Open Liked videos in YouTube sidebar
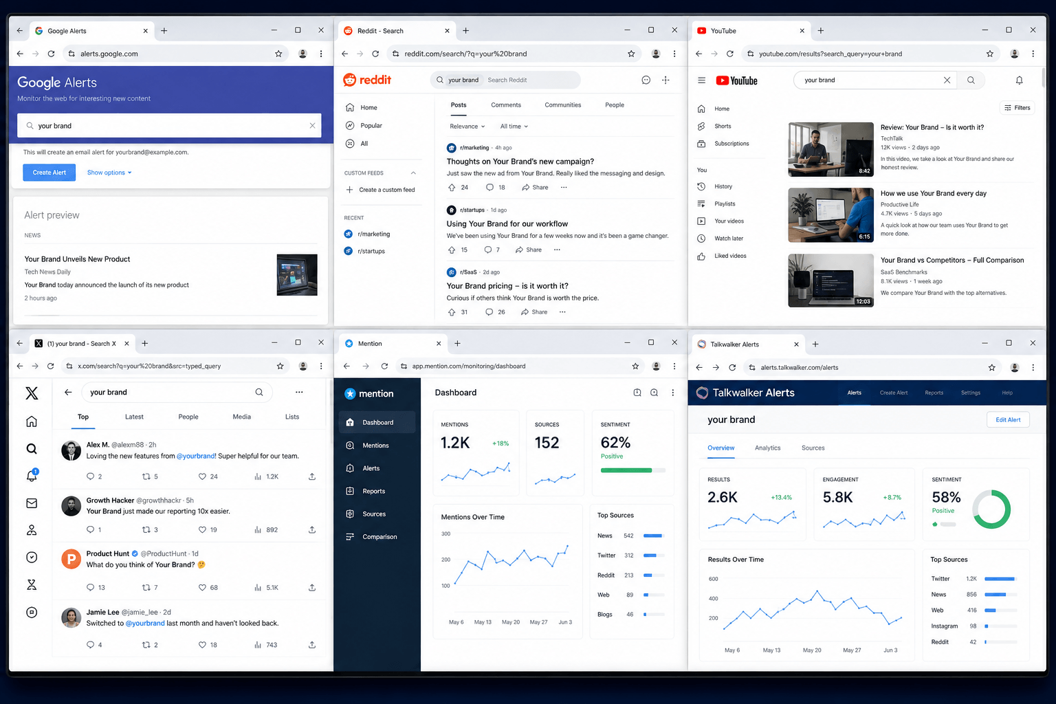The image size is (1056, 704). (730, 256)
